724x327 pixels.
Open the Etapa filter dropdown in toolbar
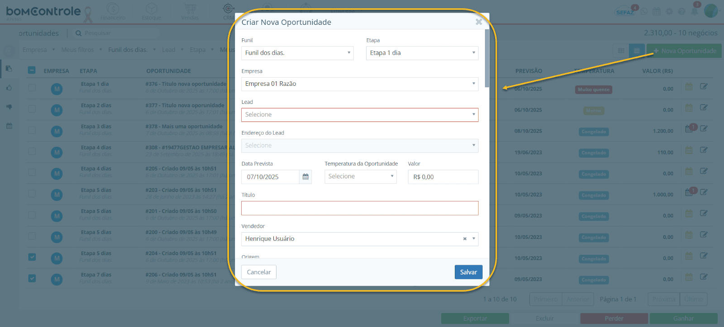click(201, 50)
